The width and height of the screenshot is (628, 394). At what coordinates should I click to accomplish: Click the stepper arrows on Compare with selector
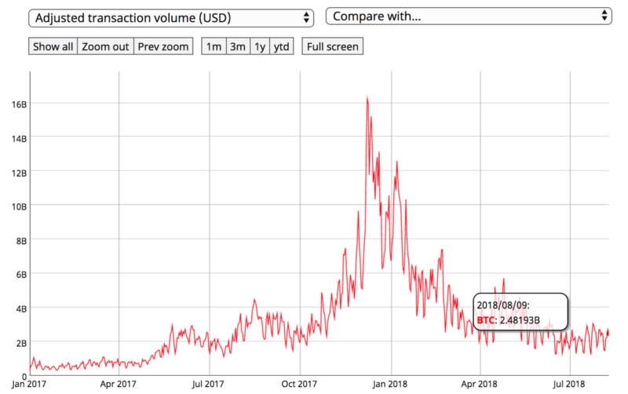[x=604, y=16]
